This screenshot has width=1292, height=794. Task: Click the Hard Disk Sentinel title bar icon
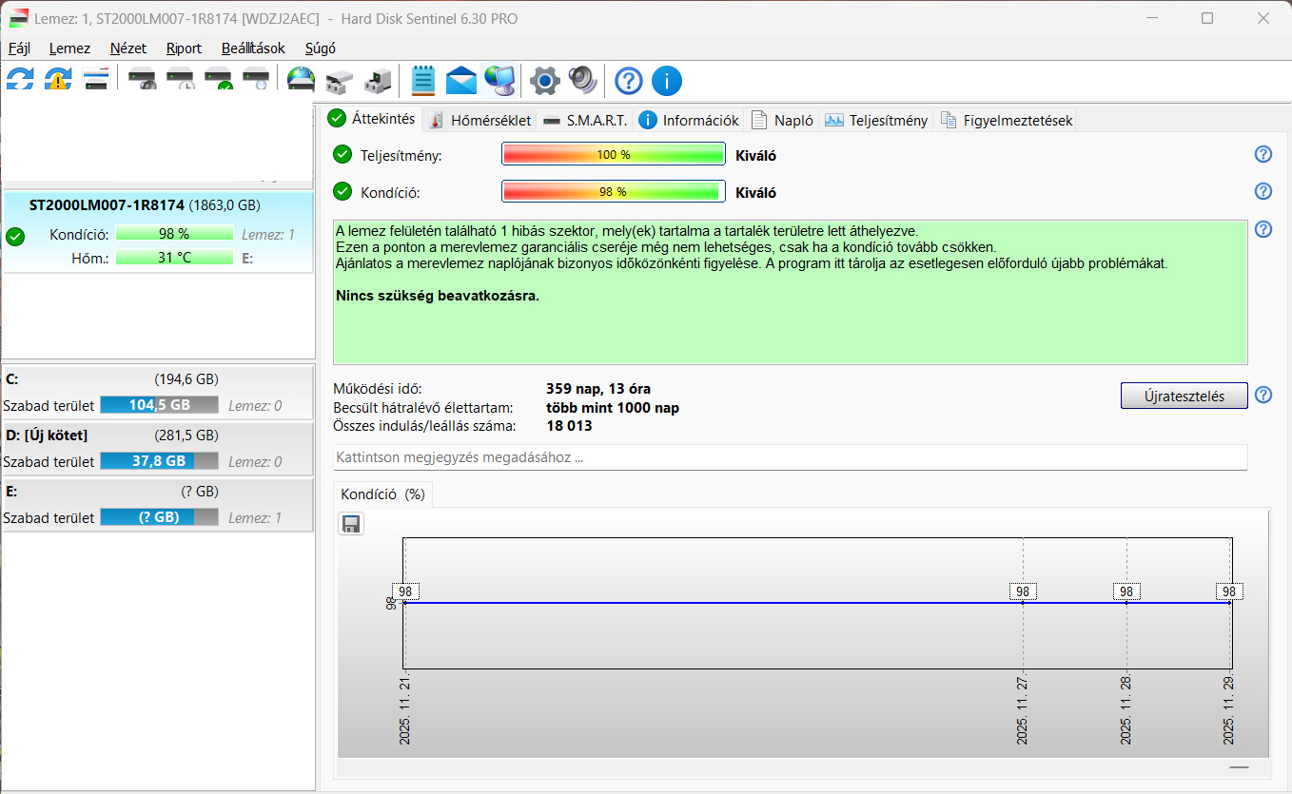[16, 18]
